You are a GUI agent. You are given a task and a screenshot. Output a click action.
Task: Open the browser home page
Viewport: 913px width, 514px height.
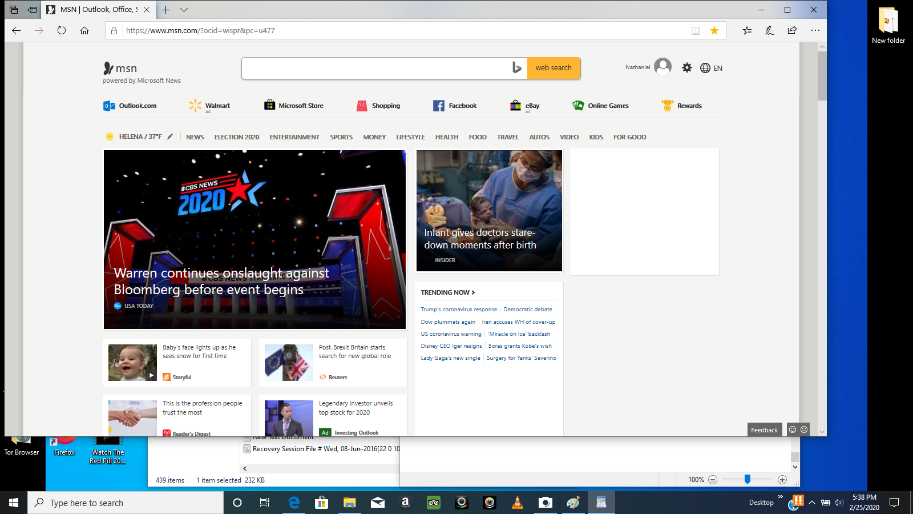(x=84, y=30)
